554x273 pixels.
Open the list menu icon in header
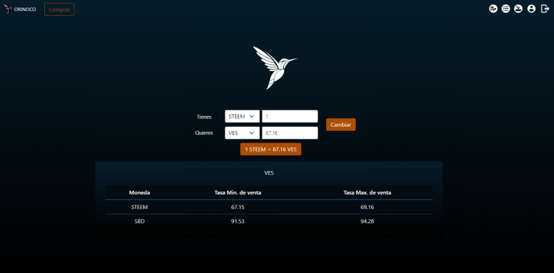click(506, 9)
